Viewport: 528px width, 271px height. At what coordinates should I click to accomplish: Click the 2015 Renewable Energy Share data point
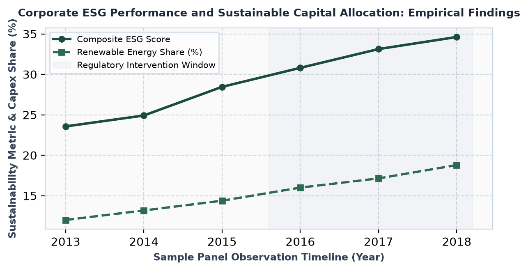click(x=222, y=201)
